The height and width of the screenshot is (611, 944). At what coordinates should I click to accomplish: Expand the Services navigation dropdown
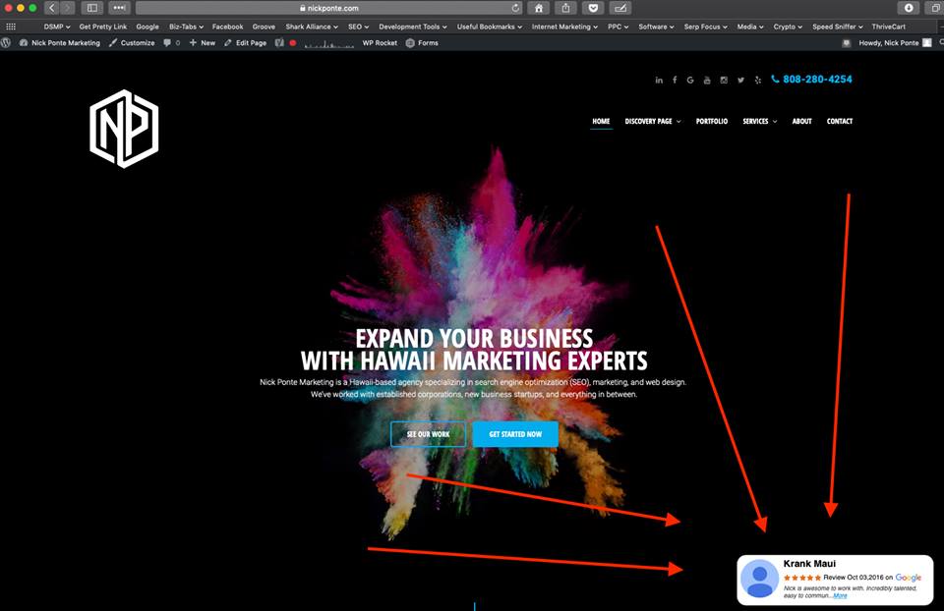pyautogui.click(x=759, y=122)
